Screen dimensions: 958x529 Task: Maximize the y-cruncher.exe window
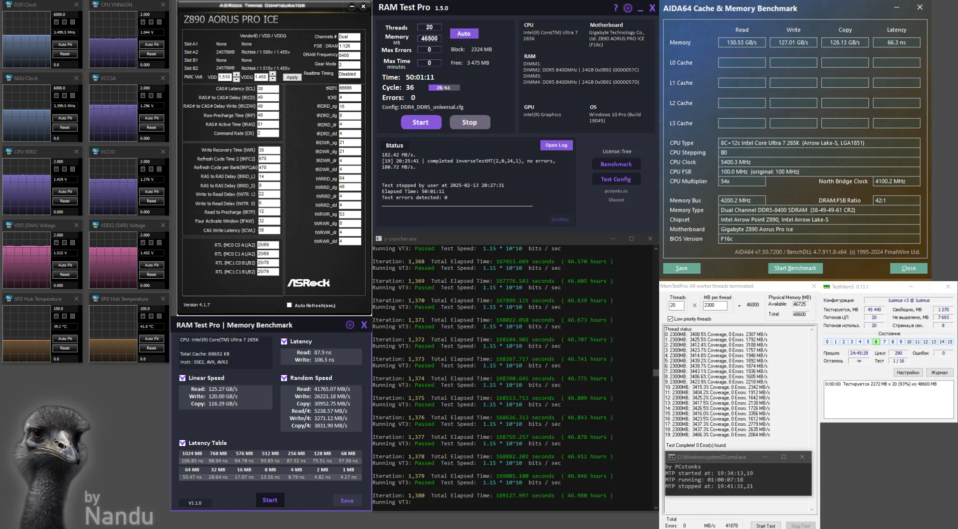pyautogui.click(x=631, y=238)
